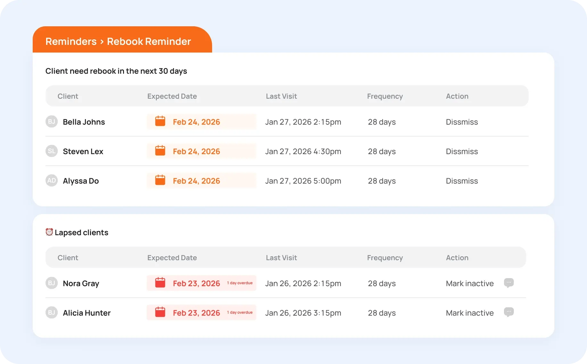This screenshot has width=587, height=364.
Task: Dismiss the Alyssa Do rebook reminder
Action: coord(462,181)
